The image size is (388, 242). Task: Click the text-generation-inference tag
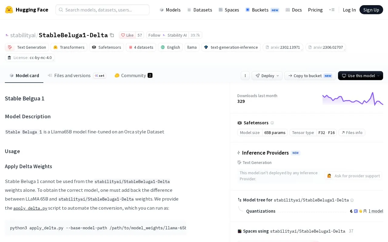(x=231, y=47)
